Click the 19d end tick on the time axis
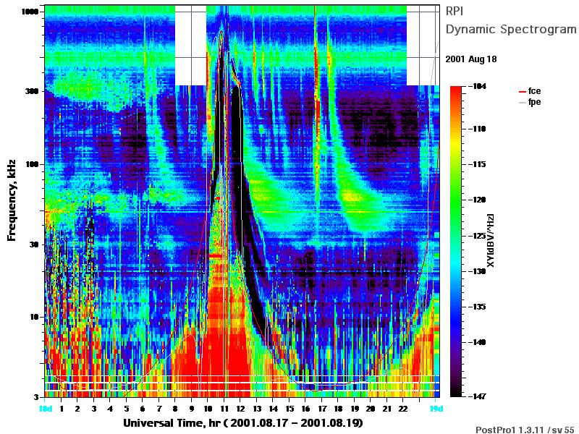579x434 pixels. click(436, 409)
